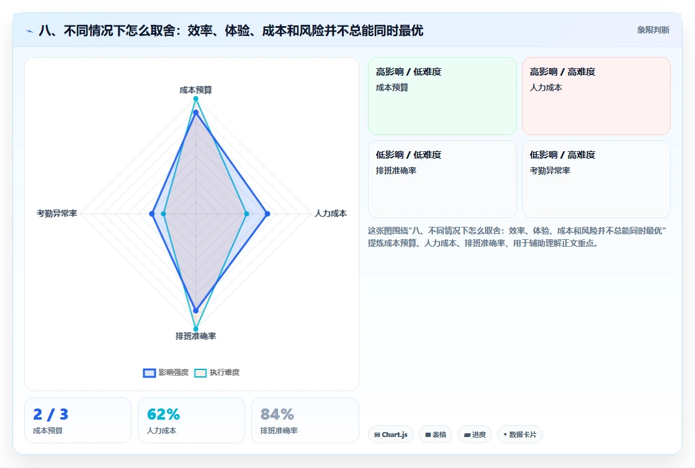Image resolution: width=695 pixels, height=468 pixels.
Task: Click 排班准确率 radar axis label
Action: tap(195, 336)
